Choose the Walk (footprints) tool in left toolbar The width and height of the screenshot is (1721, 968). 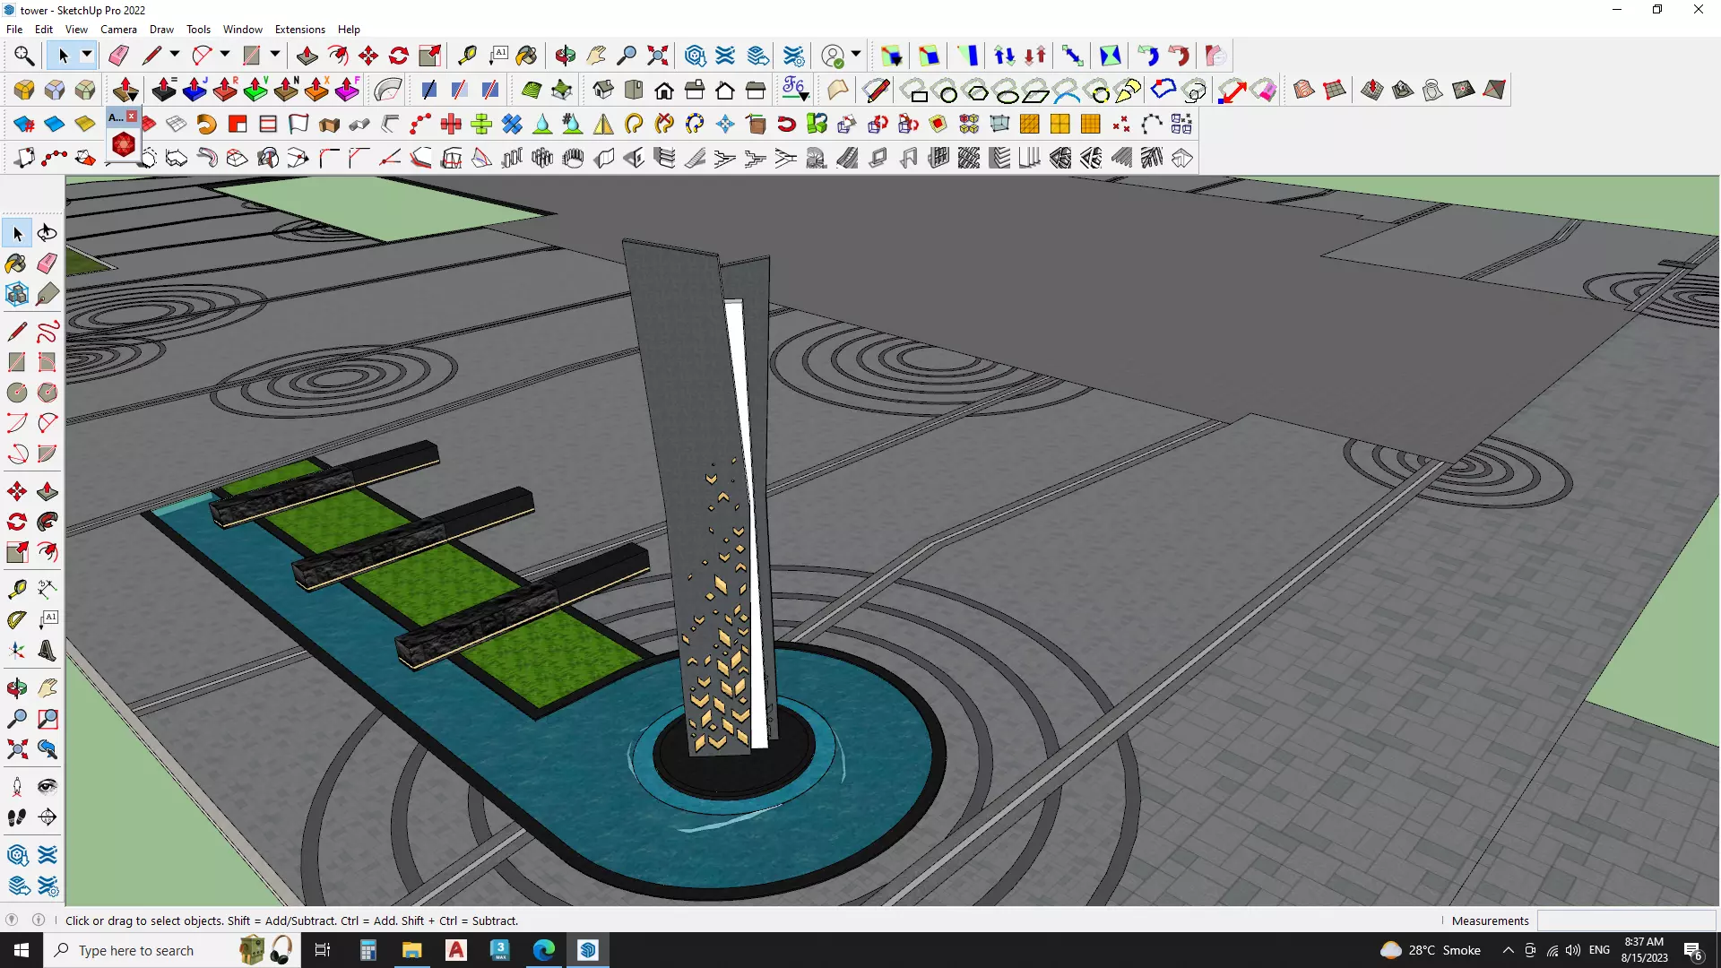[x=17, y=817]
